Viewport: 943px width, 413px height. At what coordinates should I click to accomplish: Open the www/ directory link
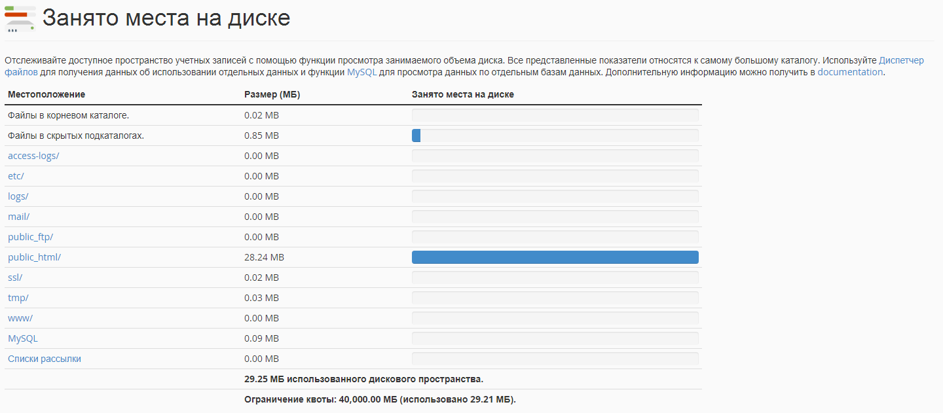point(20,318)
